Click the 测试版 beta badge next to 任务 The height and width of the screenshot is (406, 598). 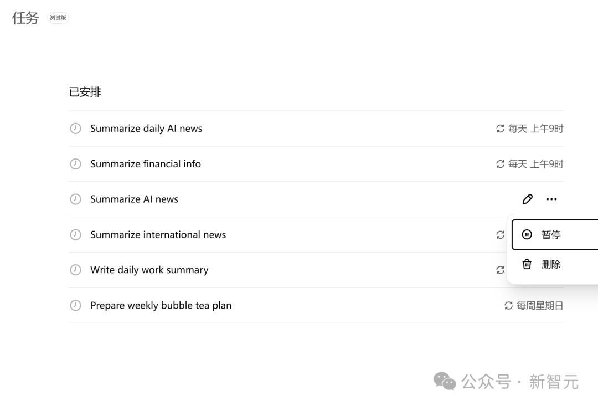pos(58,18)
